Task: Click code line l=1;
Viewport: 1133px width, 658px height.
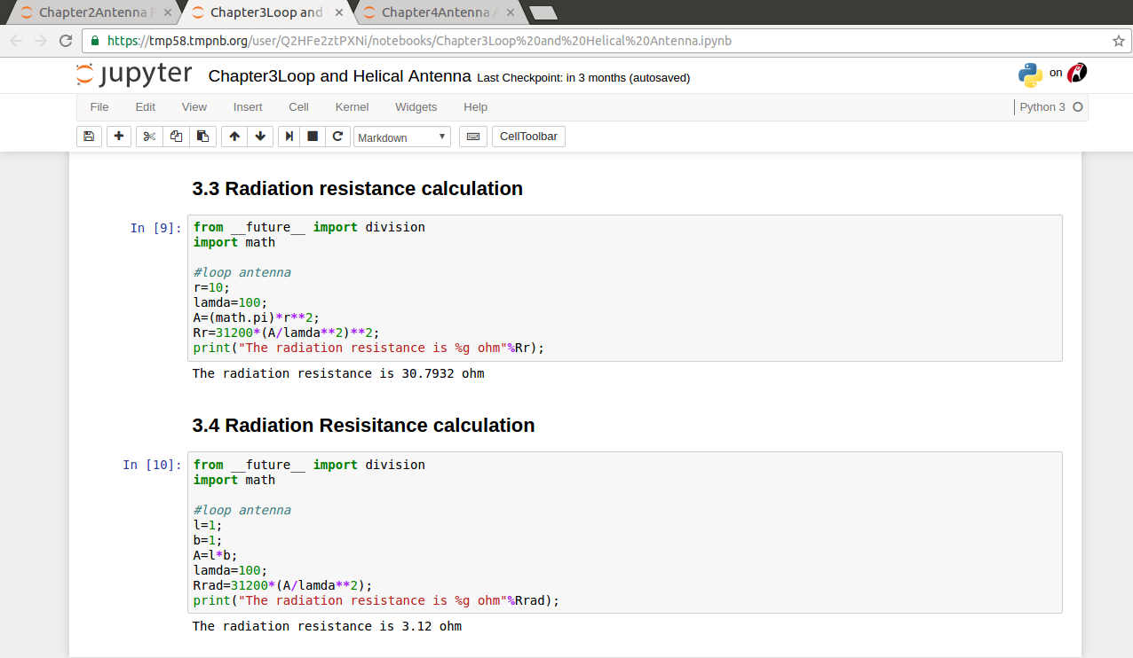Action: (x=208, y=525)
